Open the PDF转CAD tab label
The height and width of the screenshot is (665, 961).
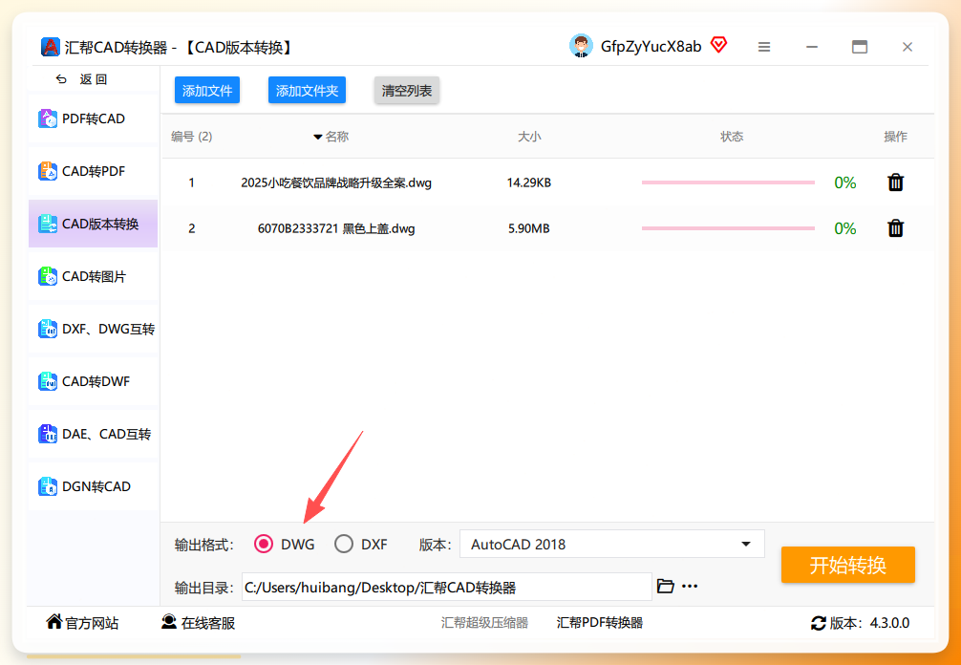click(x=94, y=118)
